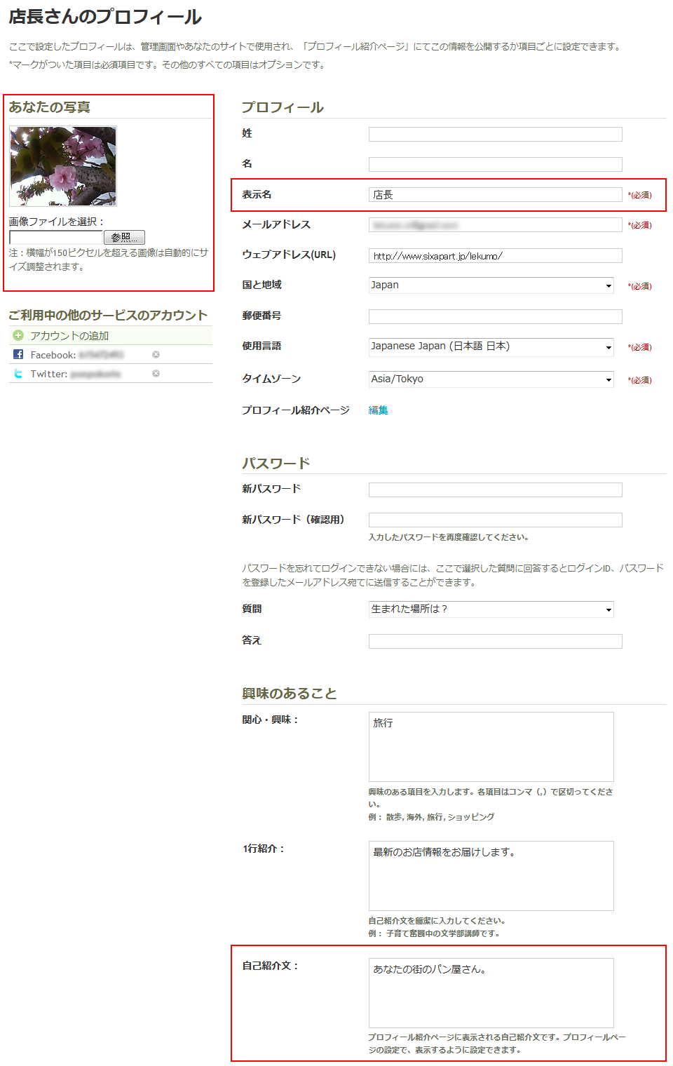The height and width of the screenshot is (1066, 673).
Task: Click the パスワード section heading
Action: [x=276, y=463]
